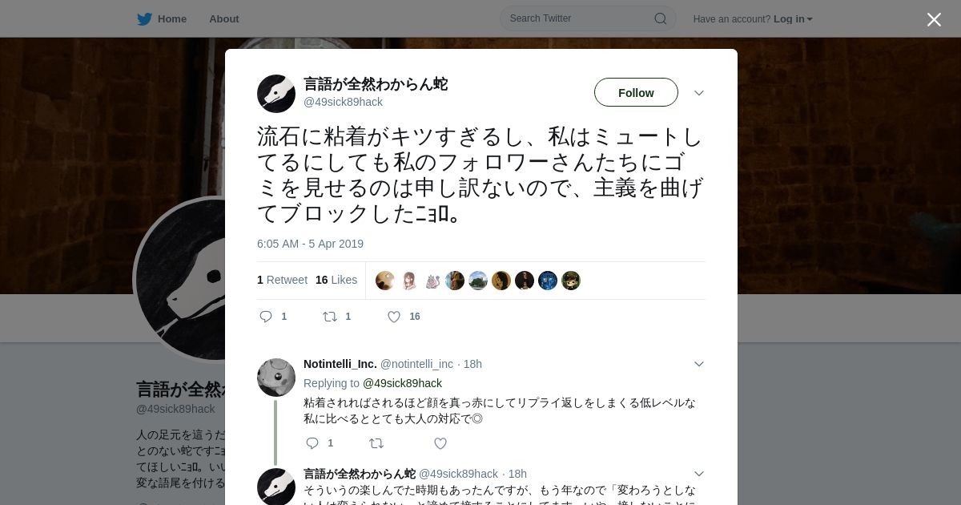View the 16 Likes list
961x505 pixels.
click(336, 280)
